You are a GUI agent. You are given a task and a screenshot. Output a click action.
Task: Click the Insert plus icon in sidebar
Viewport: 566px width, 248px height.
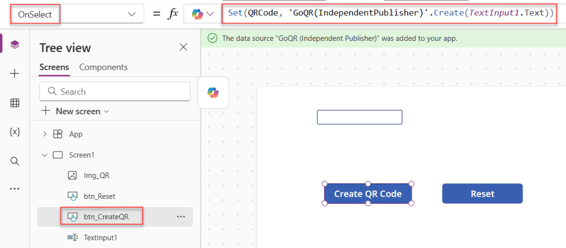(x=14, y=74)
